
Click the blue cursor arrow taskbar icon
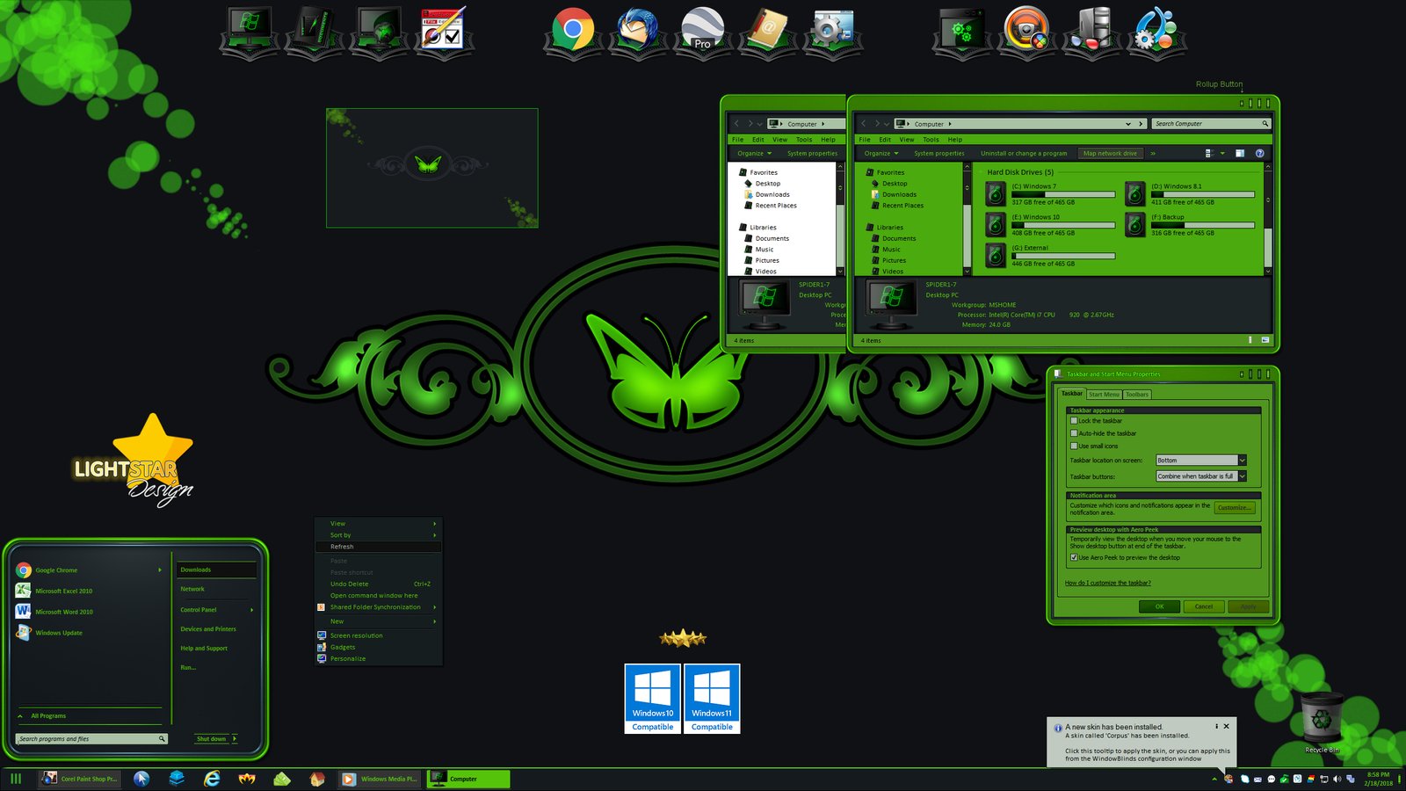(141, 779)
